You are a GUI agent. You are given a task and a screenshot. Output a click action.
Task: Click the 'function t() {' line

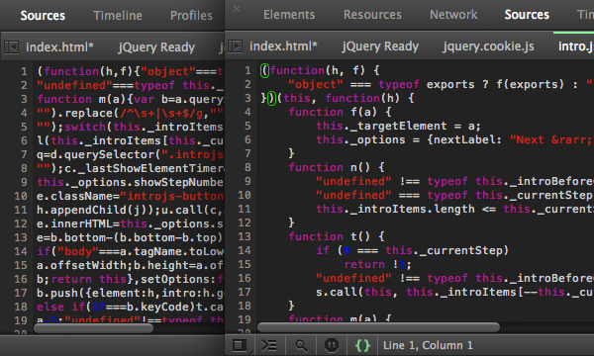pyautogui.click(x=337, y=236)
